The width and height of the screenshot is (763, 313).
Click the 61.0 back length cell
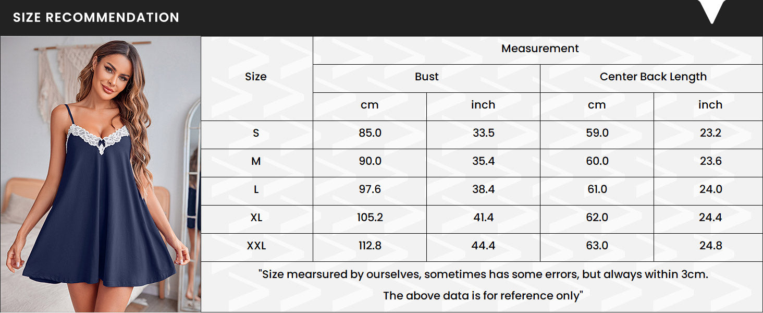click(597, 189)
